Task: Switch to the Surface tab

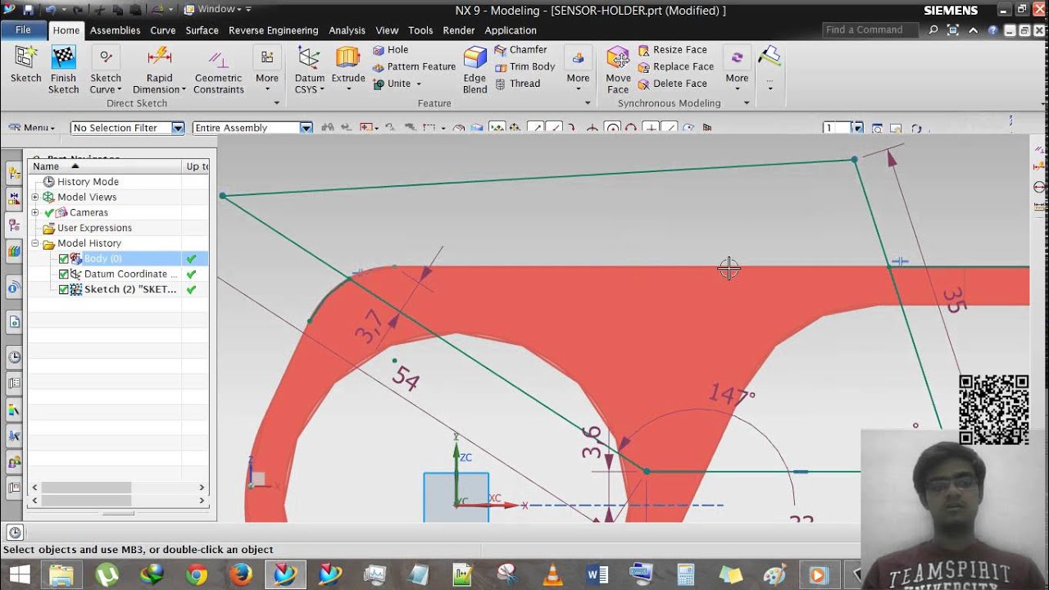Action: coord(202,30)
